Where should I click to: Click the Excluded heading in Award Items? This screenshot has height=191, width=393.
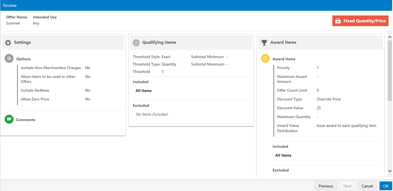tap(281, 170)
